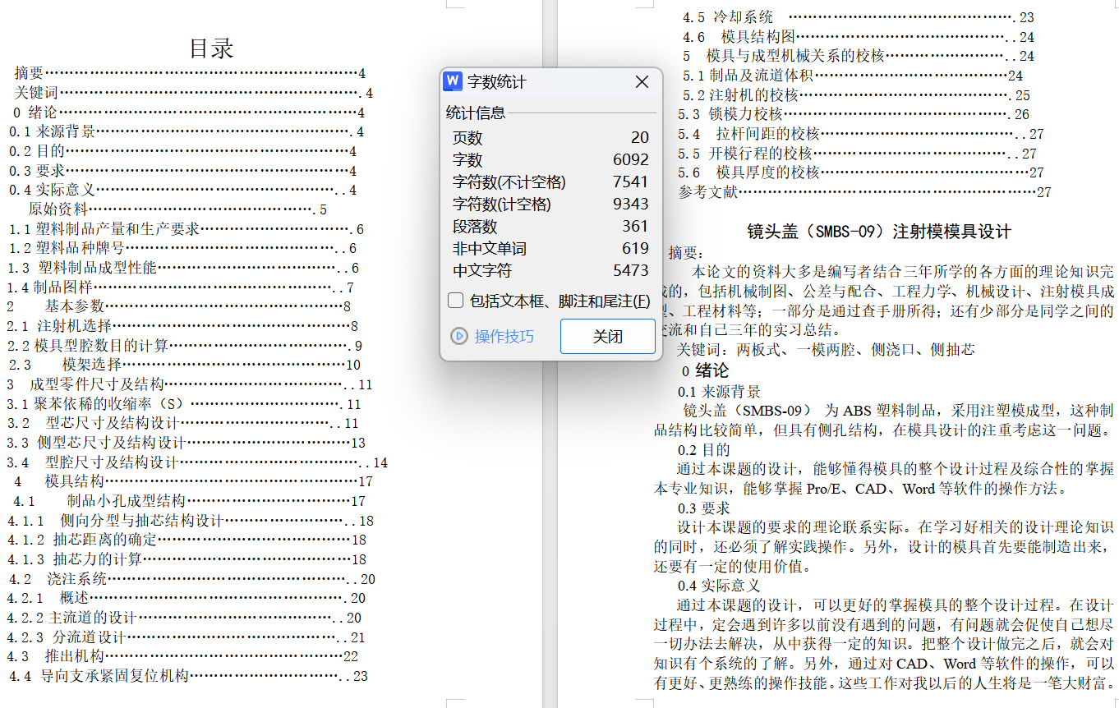This screenshot has height=708, width=1119.
Task: Click the 字符数(不计空格) value 7541
Action: pyautogui.click(x=631, y=182)
